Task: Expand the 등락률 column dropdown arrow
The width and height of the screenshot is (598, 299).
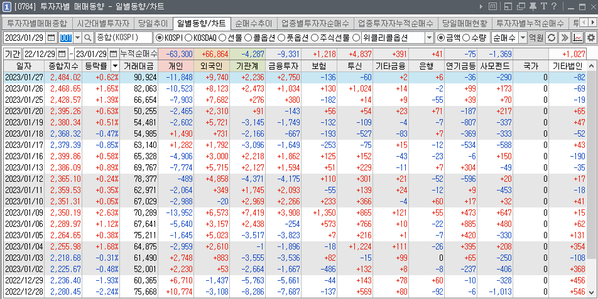Action: pos(115,66)
